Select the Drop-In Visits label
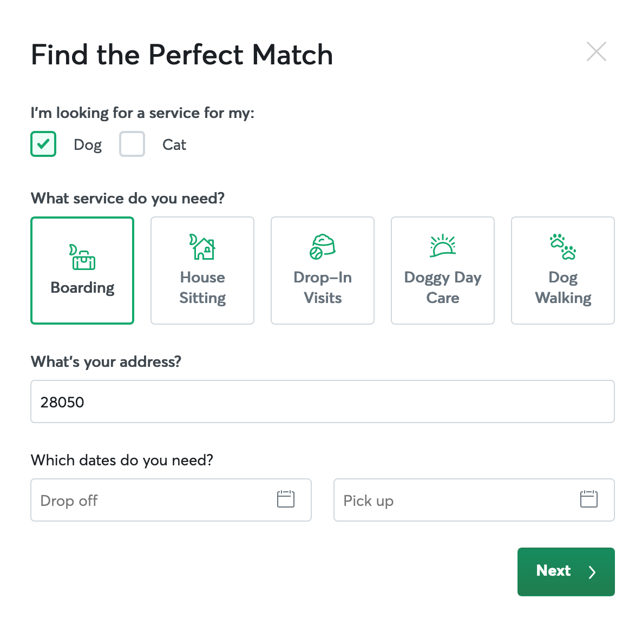 click(323, 287)
